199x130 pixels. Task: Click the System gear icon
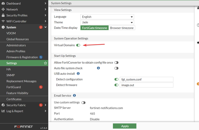pos(3,27)
